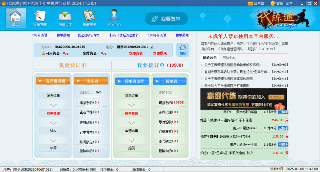Open order 绝密3h保底900w 245.00元
The width and height of the screenshot is (320, 172).
(244, 120)
